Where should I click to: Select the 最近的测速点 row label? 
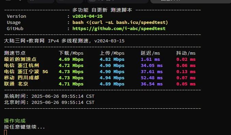(20, 59)
